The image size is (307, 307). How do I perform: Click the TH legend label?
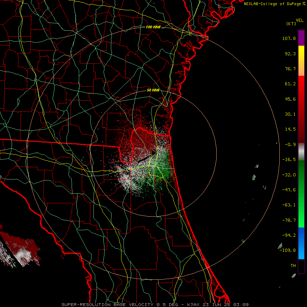point(293,266)
